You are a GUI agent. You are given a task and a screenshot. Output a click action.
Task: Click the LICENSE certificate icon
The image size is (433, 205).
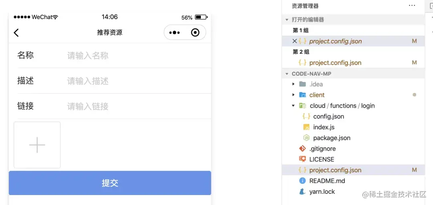pos(303,159)
